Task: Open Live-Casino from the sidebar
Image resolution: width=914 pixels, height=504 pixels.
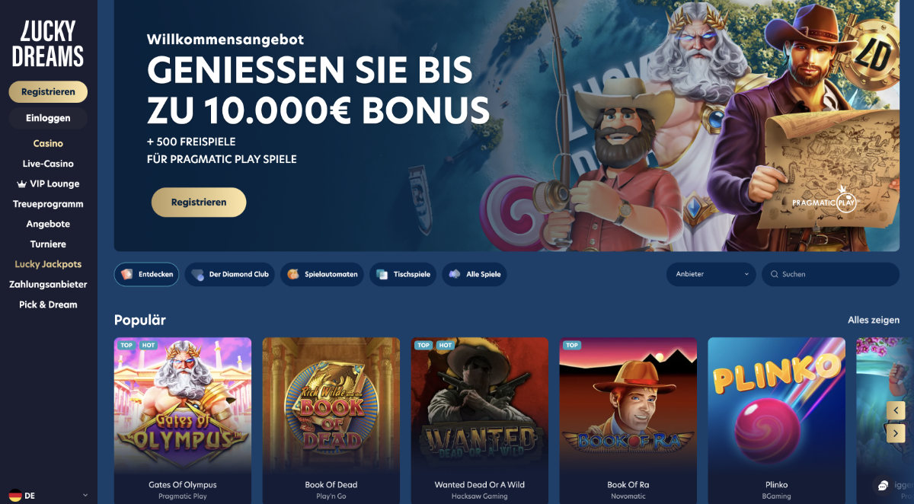Action: coord(48,164)
